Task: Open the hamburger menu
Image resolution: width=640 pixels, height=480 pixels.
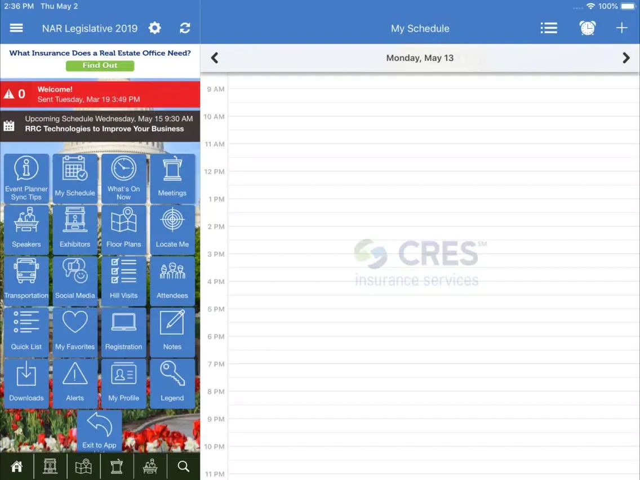Action: [x=16, y=28]
